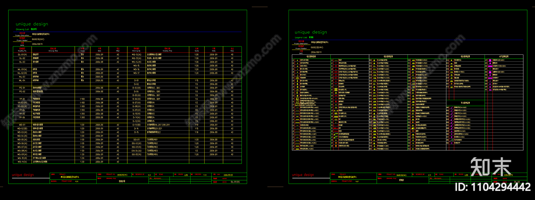Pick drawing number WD-17
Viewport: 535px width, 200px height.
click(x=136, y=73)
